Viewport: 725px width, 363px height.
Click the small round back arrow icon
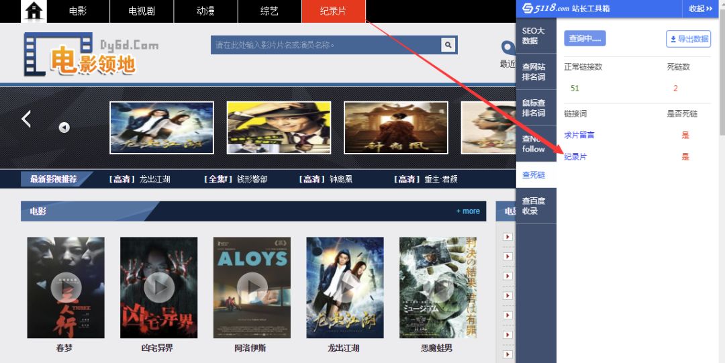tap(64, 127)
